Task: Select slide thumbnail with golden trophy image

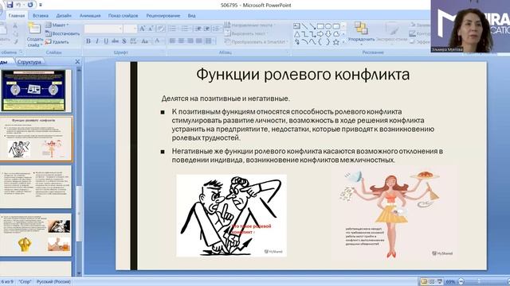Action: [x=36, y=234]
